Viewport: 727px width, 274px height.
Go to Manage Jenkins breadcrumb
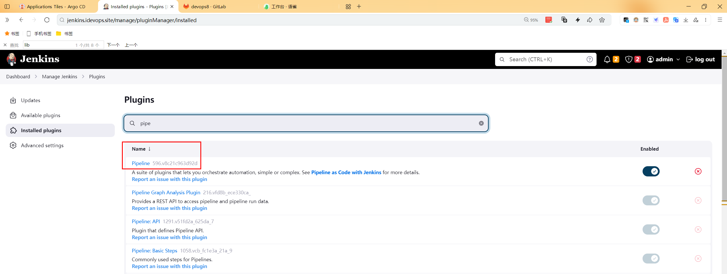pos(59,77)
